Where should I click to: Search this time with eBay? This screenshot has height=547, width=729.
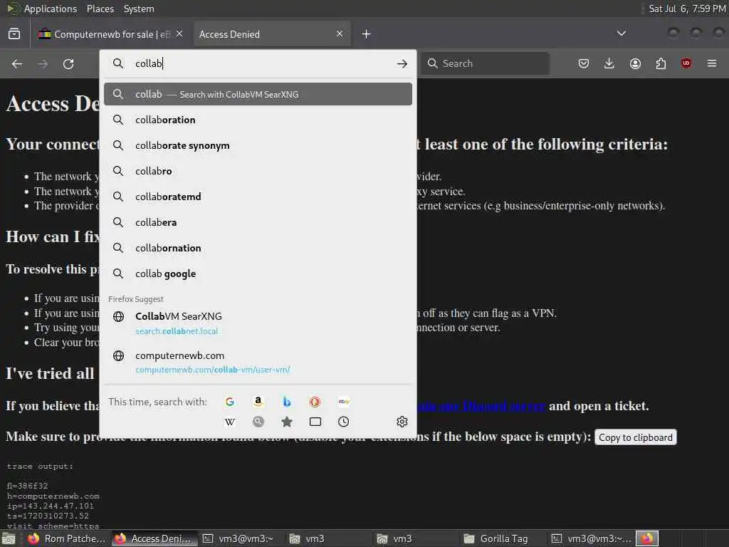(x=344, y=402)
